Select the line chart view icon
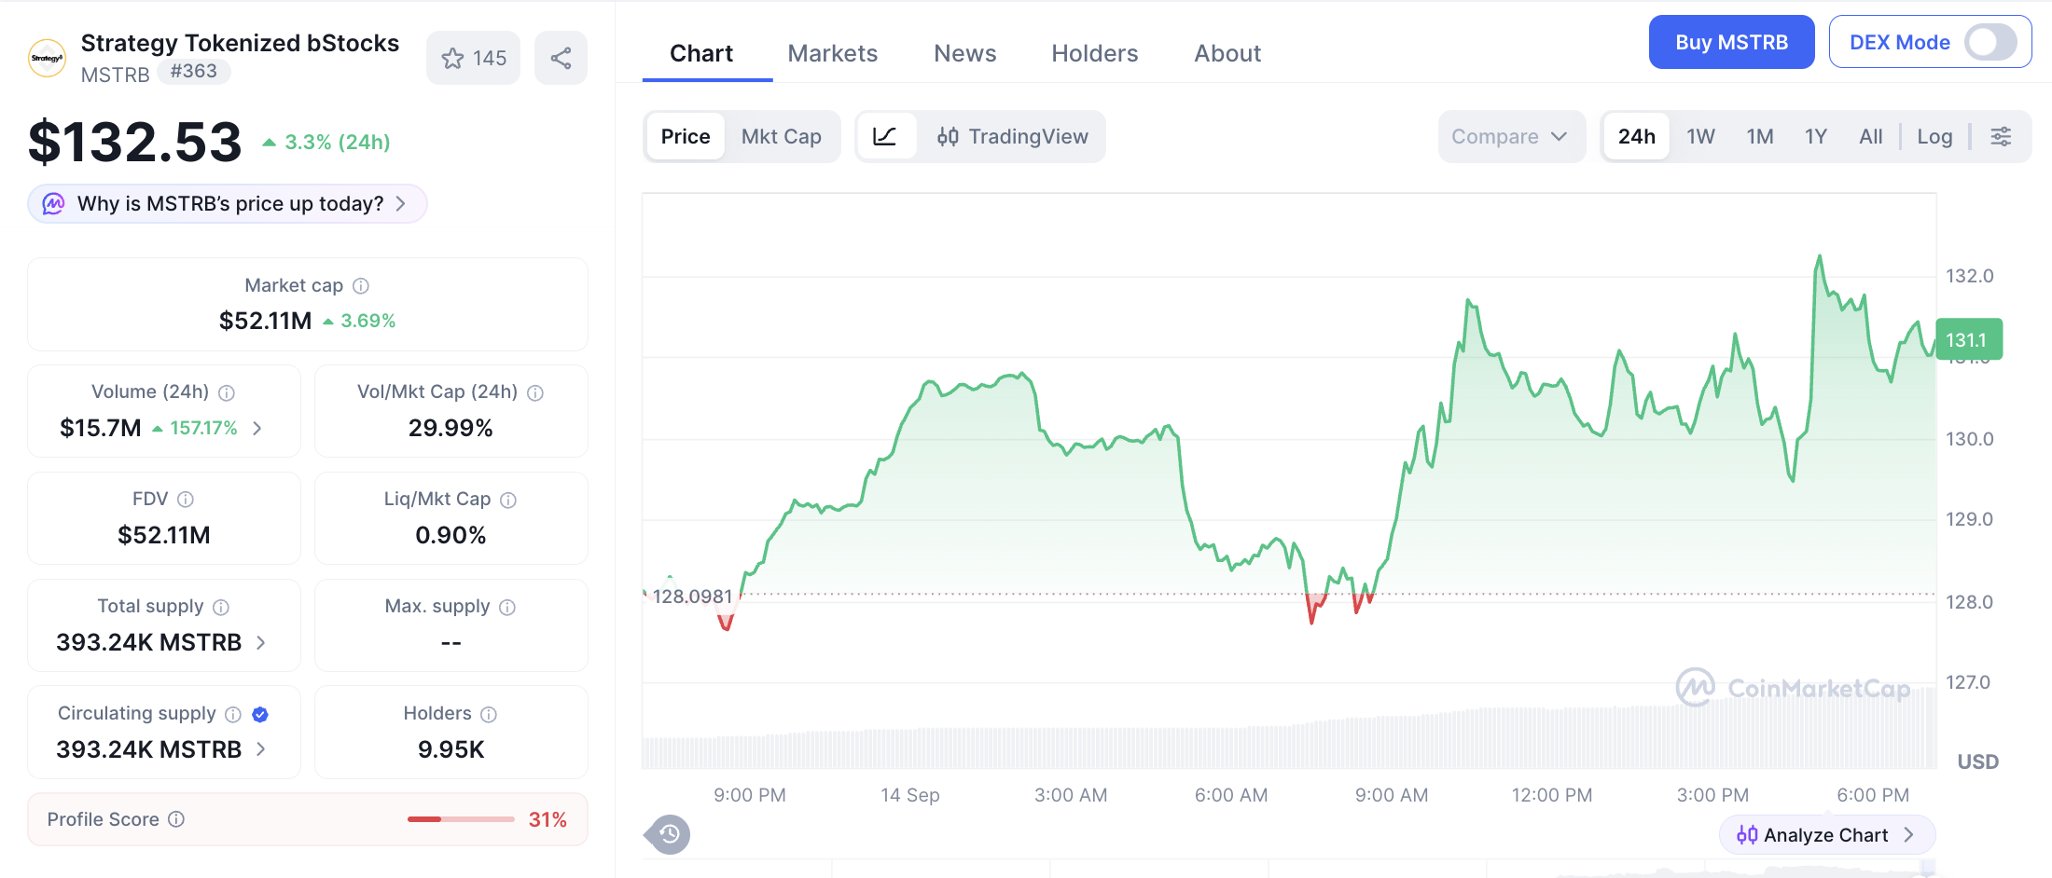The height and width of the screenshot is (878, 2052). coord(885,137)
